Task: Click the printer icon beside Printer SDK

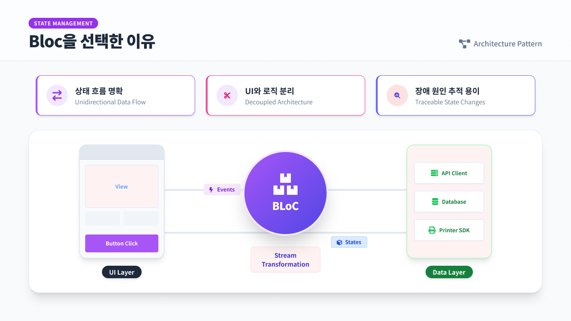Action: (x=432, y=230)
